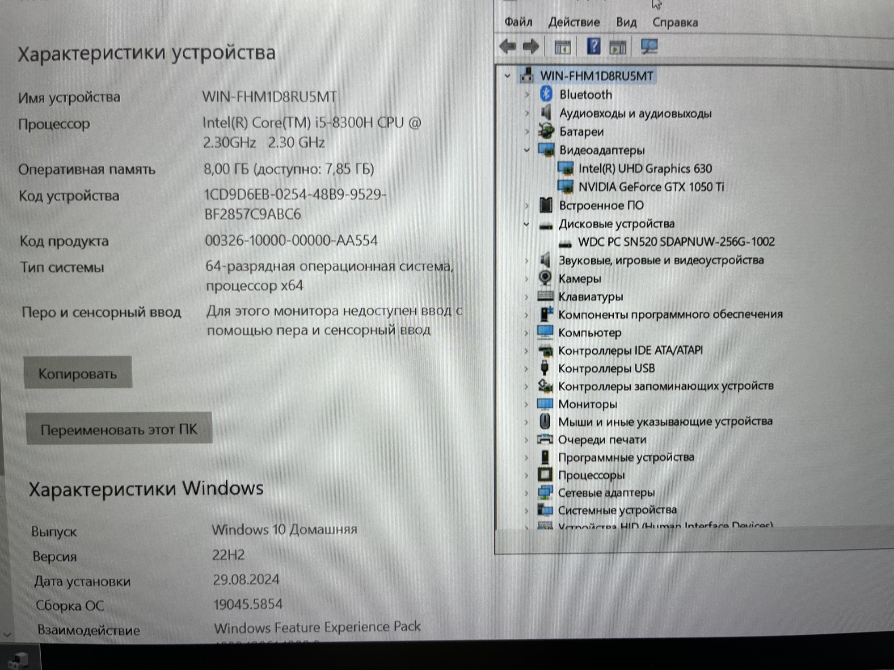
Task: Click the Forward arrow toolbar icon
Action: 531,46
